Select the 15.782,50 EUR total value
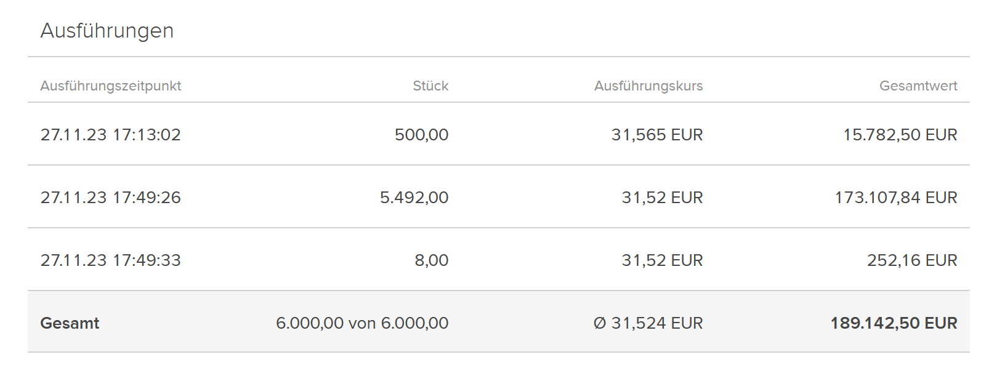Screen dimensions: 981x373 tap(900, 135)
